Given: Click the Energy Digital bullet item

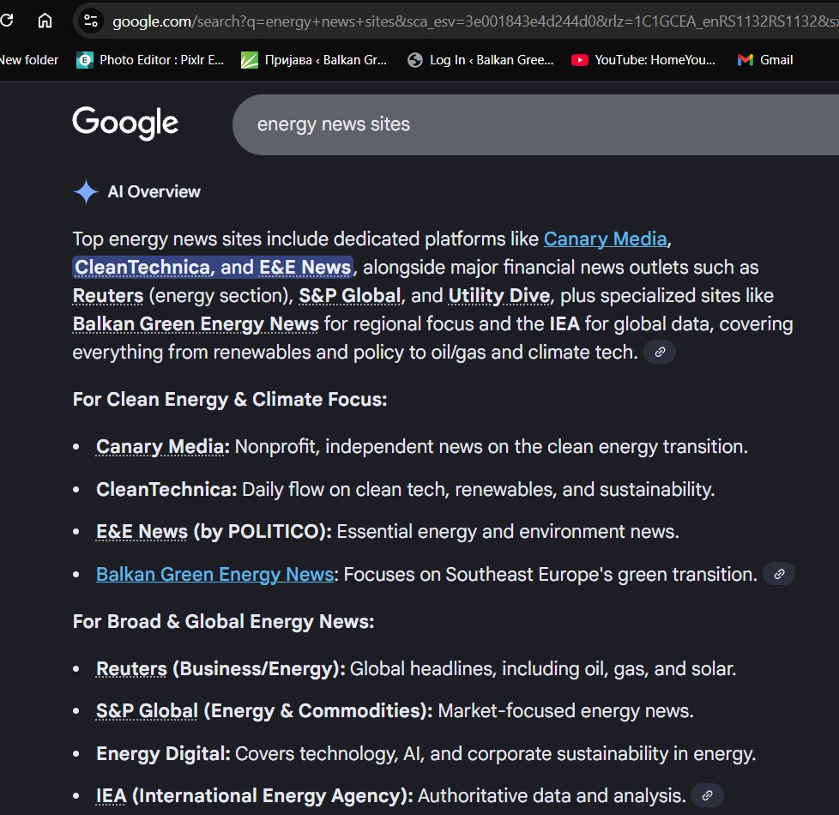Looking at the screenshot, I should [426, 753].
